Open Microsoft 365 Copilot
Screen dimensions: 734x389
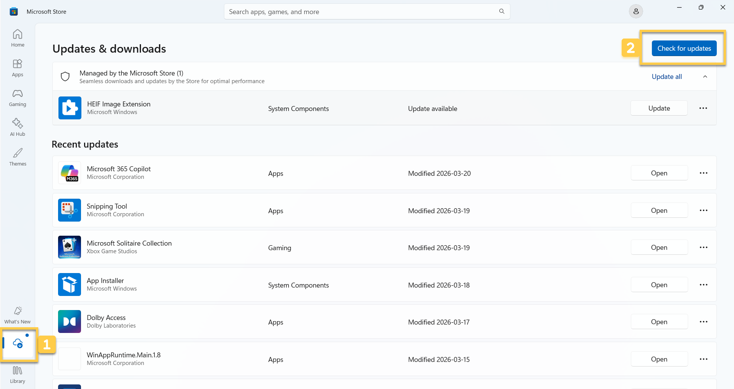659,173
